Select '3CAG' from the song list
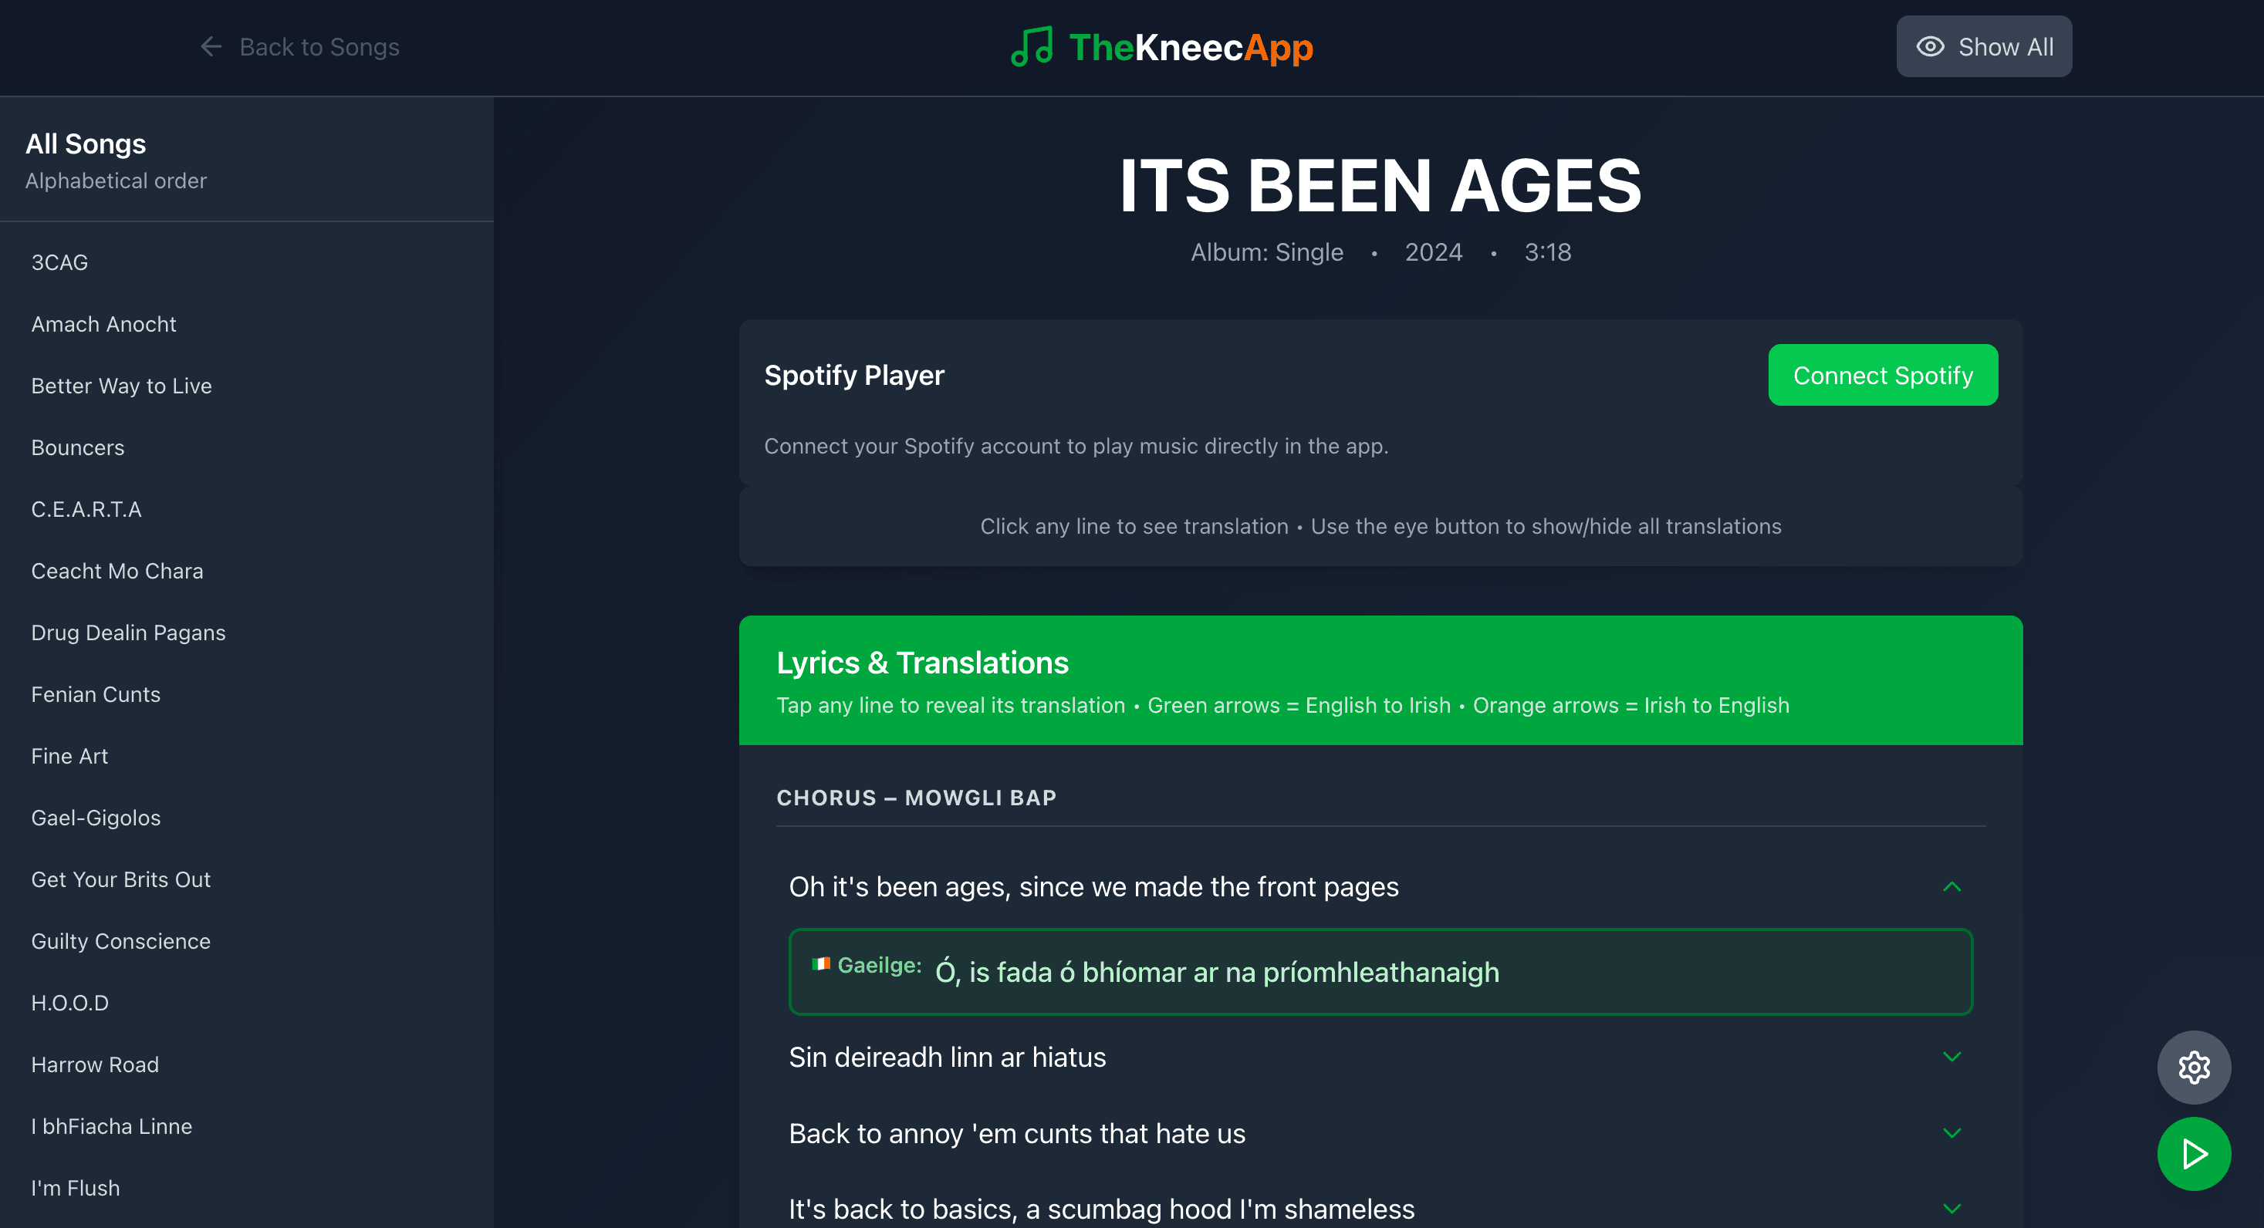This screenshot has height=1228, width=2264. (x=59, y=261)
